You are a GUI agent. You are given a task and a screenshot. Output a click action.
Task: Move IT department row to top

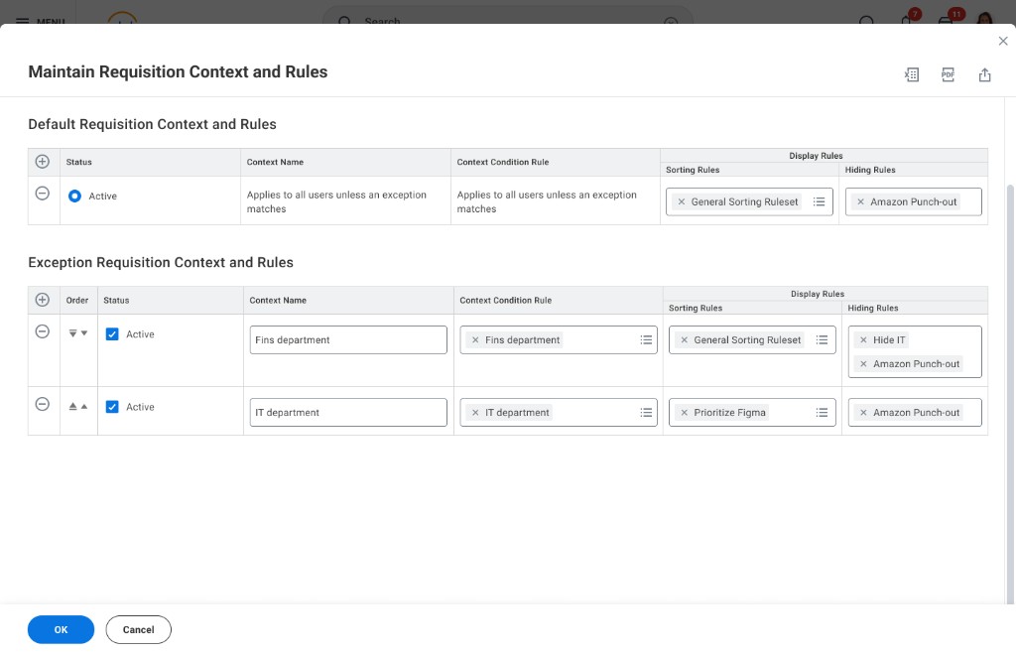pyautogui.click(x=72, y=406)
